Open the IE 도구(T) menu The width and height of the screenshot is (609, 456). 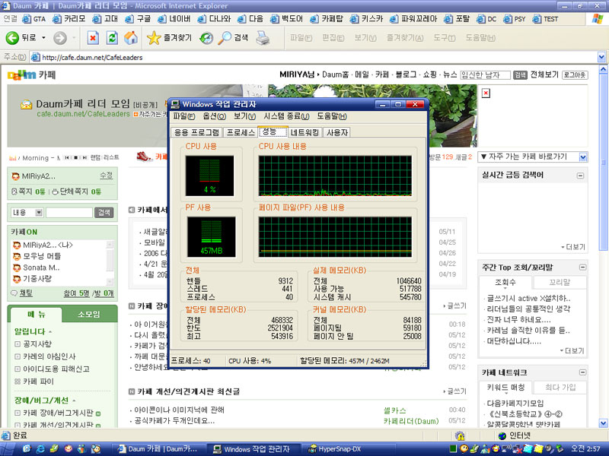pyautogui.click(x=445, y=37)
